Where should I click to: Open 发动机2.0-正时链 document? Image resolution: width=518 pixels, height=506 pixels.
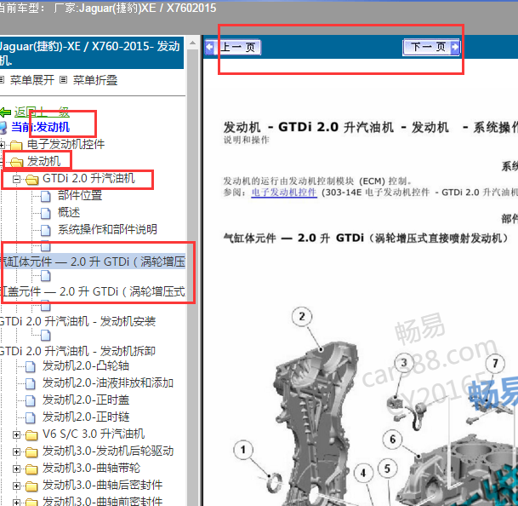pos(86,417)
